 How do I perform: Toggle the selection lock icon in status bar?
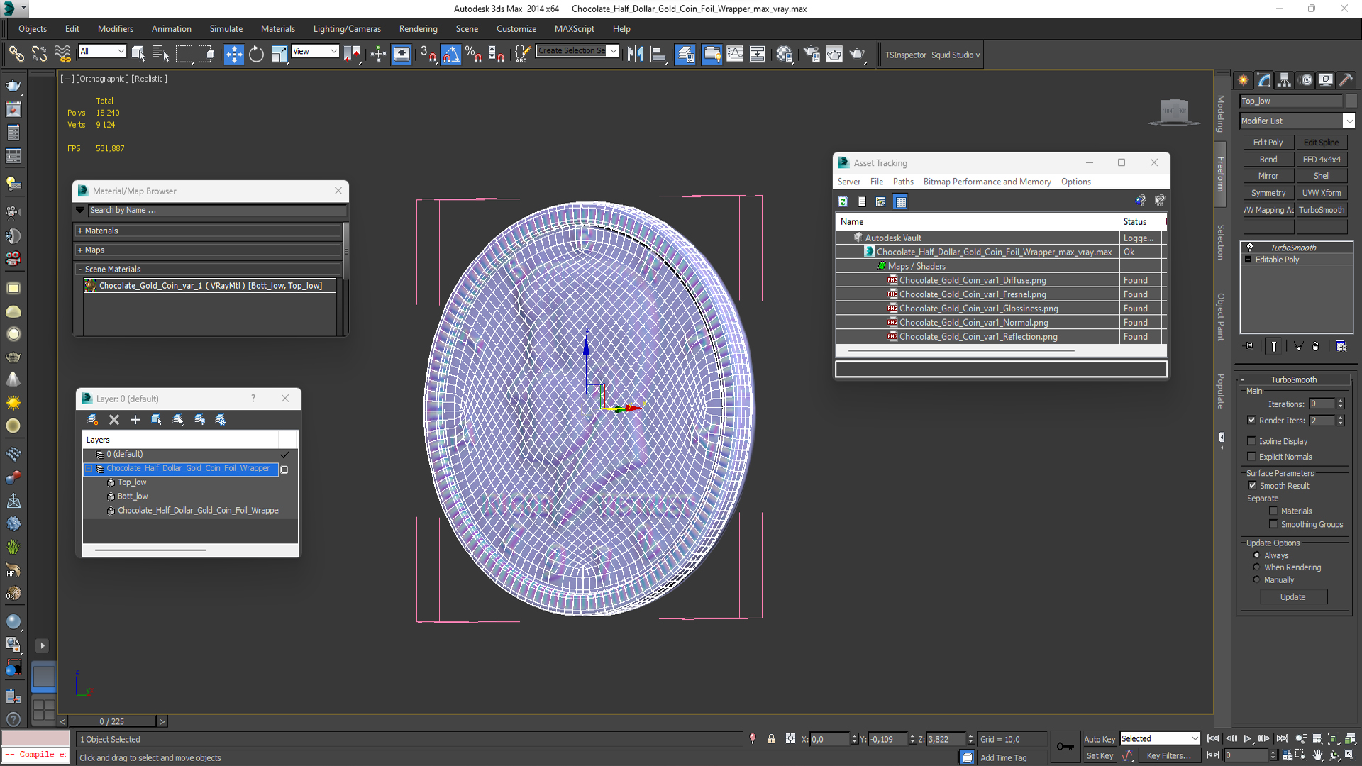click(x=771, y=739)
